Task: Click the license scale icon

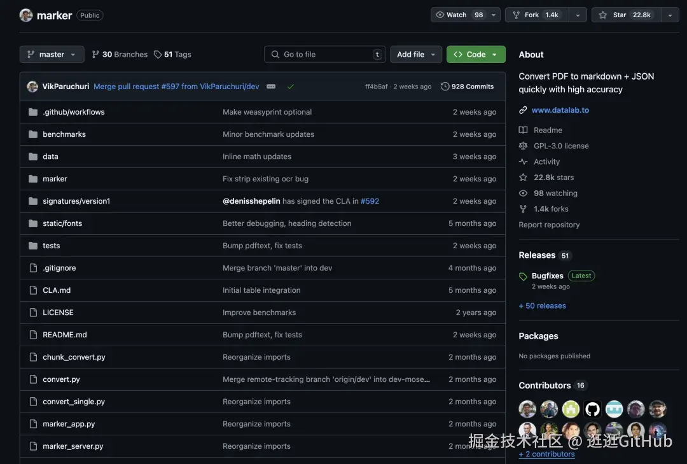Action: pyautogui.click(x=523, y=146)
